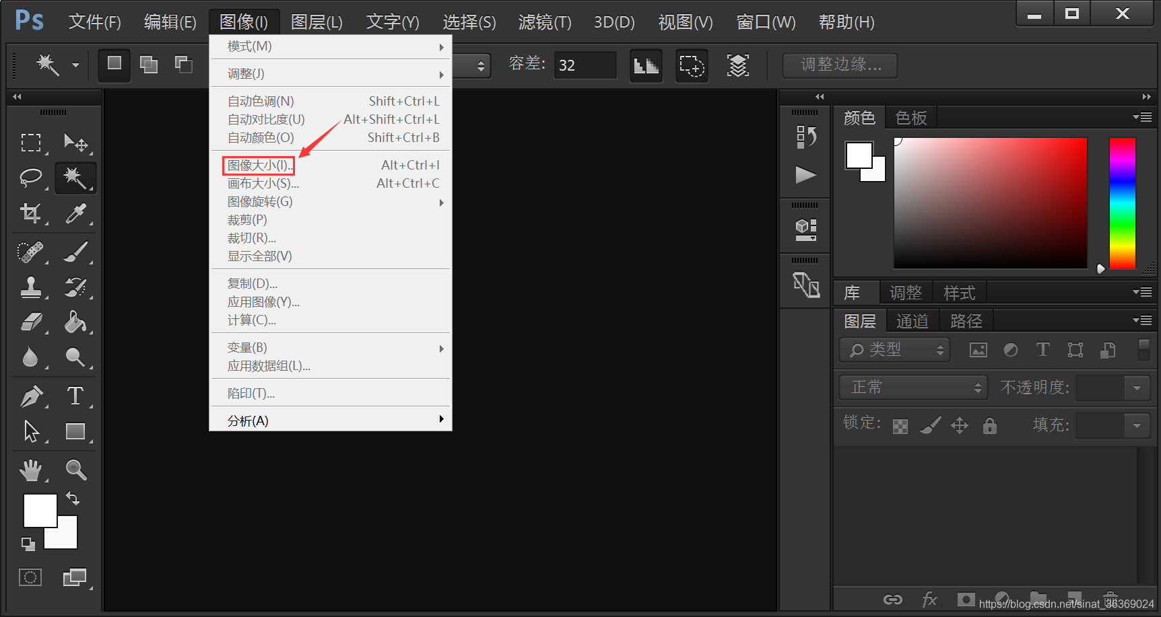Screen dimensions: 1161x617
Task: Expand the 模式(M) submenu
Action: pos(330,46)
